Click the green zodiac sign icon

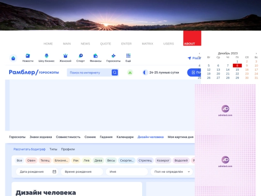[x=130, y=73]
